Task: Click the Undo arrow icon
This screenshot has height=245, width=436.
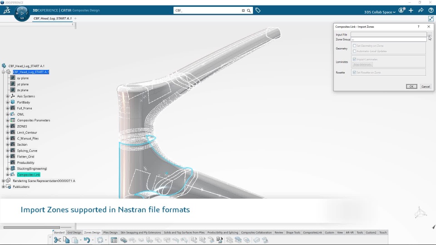Action: [x=87, y=240]
